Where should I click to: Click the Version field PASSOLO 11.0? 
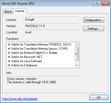click(52, 26)
